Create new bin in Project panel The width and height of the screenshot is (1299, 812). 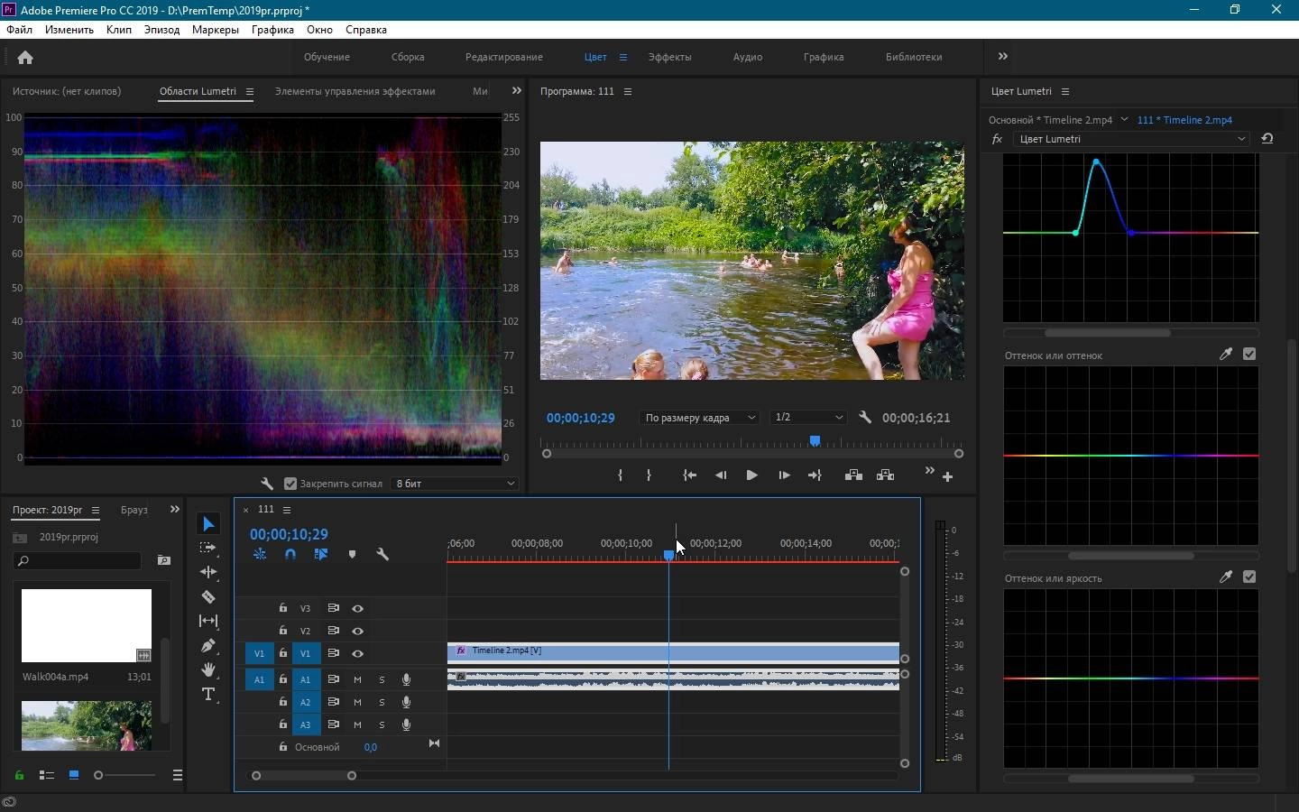pyautogui.click(x=163, y=560)
